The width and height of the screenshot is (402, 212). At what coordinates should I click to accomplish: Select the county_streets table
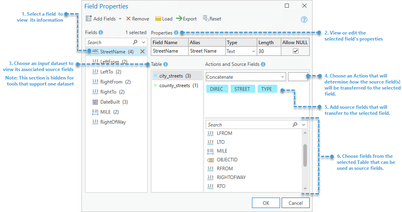point(175,86)
